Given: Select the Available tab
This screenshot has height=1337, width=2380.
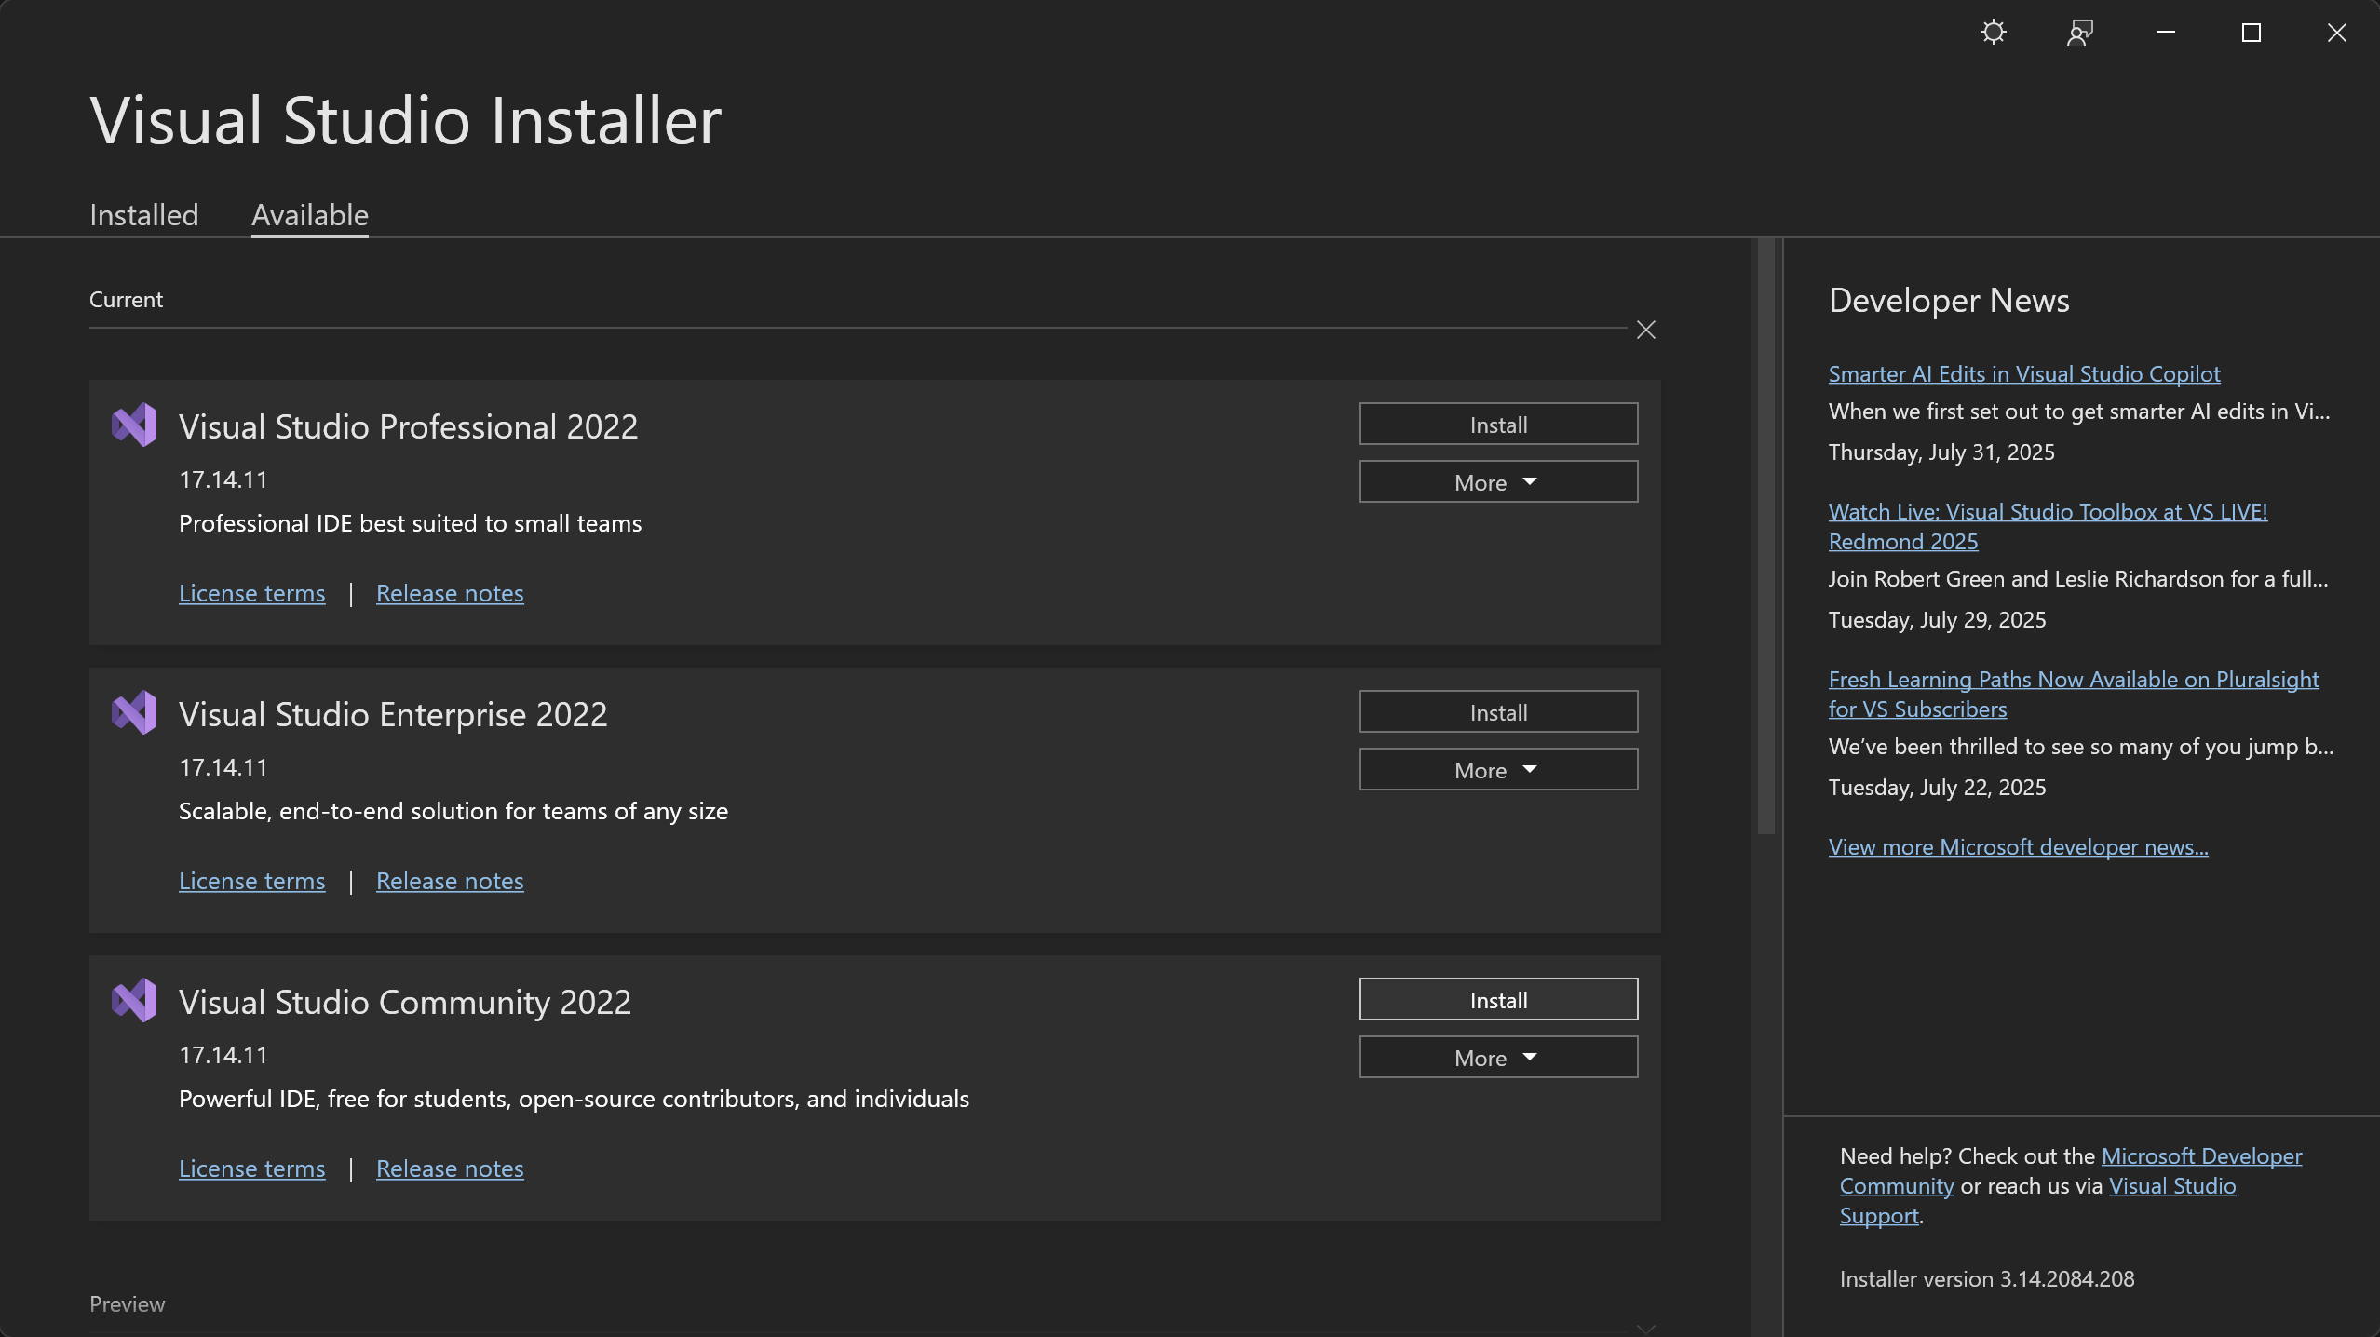Looking at the screenshot, I should point(309,214).
